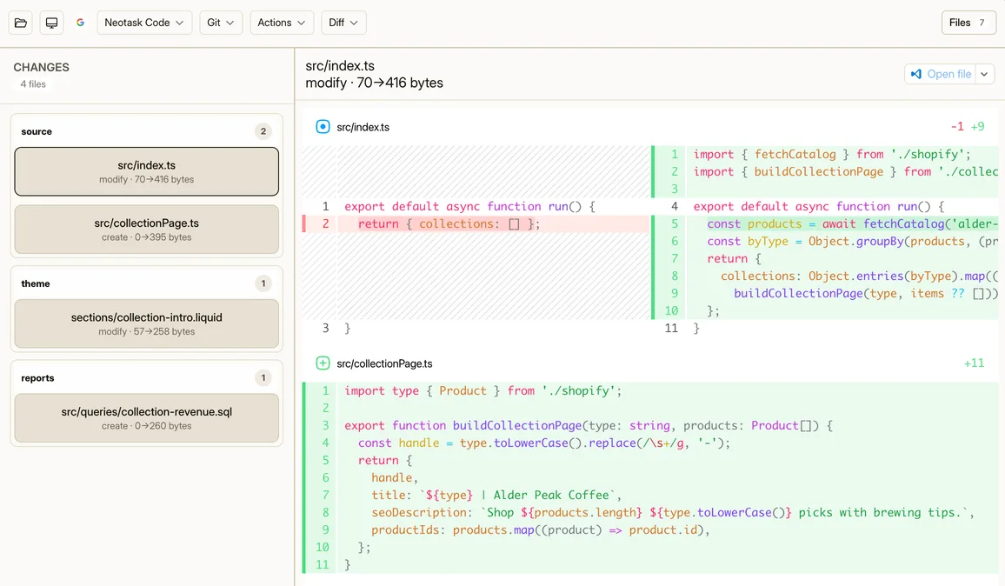This screenshot has height=586, width=1005.
Task: Select src/collectionPage.ts in changes list
Action: [147, 230]
